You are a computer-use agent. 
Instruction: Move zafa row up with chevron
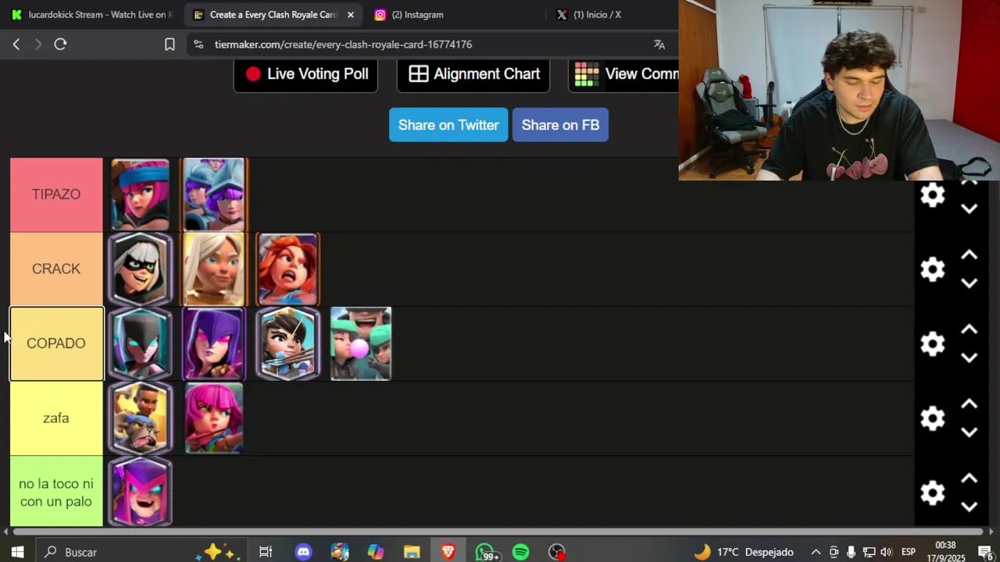pos(969,404)
